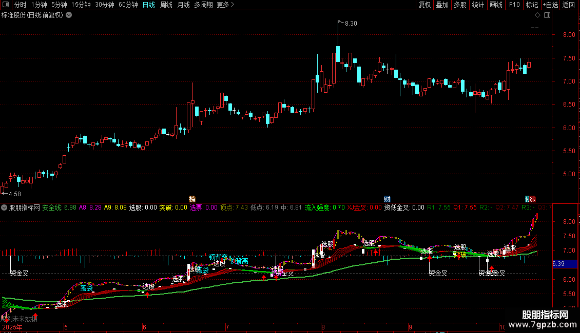Viewport: 580px width, 333px height.
Task: Click the 股朋指标网 indicator name
Action: [25, 207]
